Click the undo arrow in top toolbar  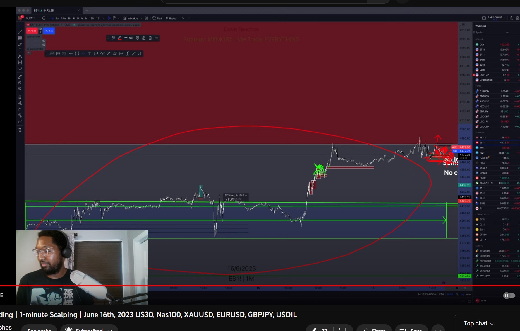(x=183, y=18)
